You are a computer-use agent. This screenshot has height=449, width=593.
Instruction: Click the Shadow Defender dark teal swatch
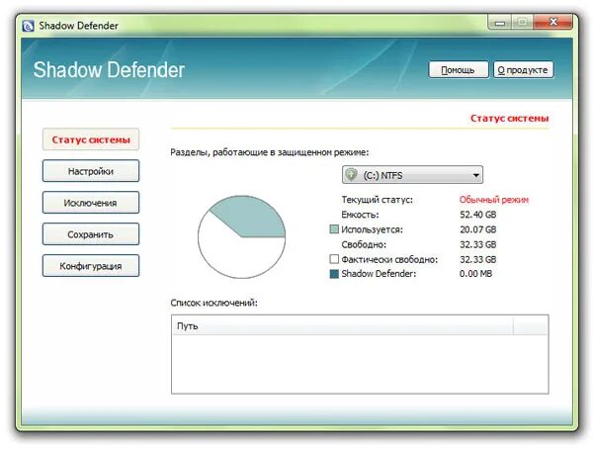point(334,274)
